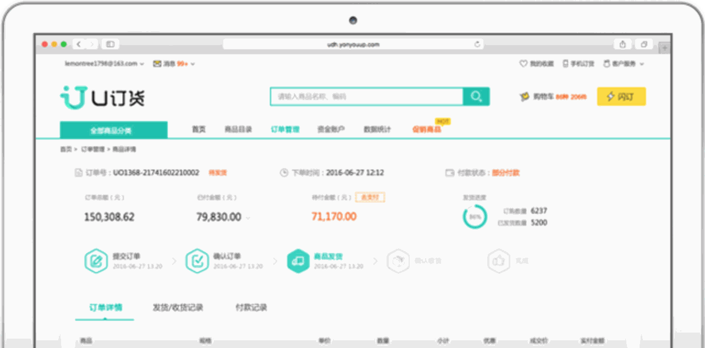Click the order number UO1368-21741602210002
The height and width of the screenshot is (348, 705).
(x=156, y=173)
